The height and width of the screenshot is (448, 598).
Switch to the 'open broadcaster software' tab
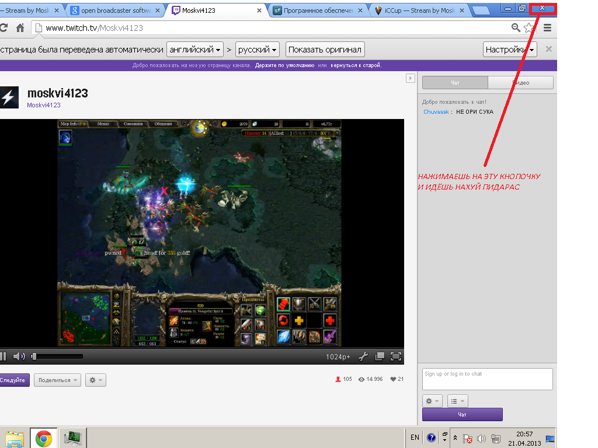click(116, 10)
